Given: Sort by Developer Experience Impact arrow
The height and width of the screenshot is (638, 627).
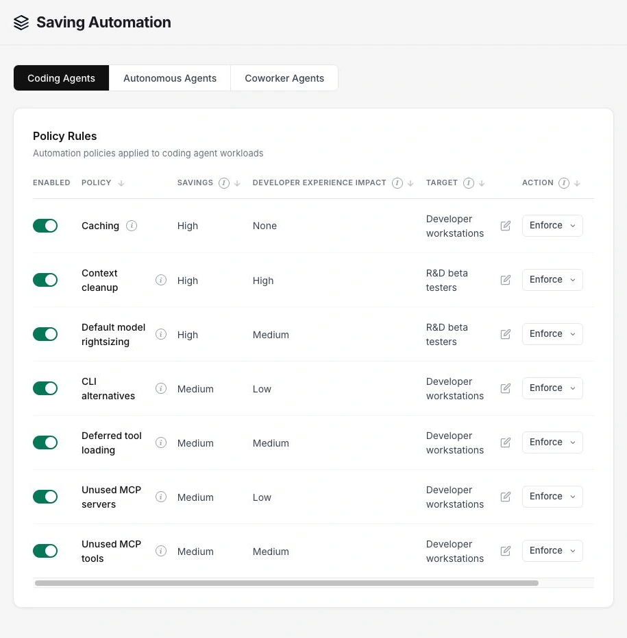Looking at the screenshot, I should point(410,183).
